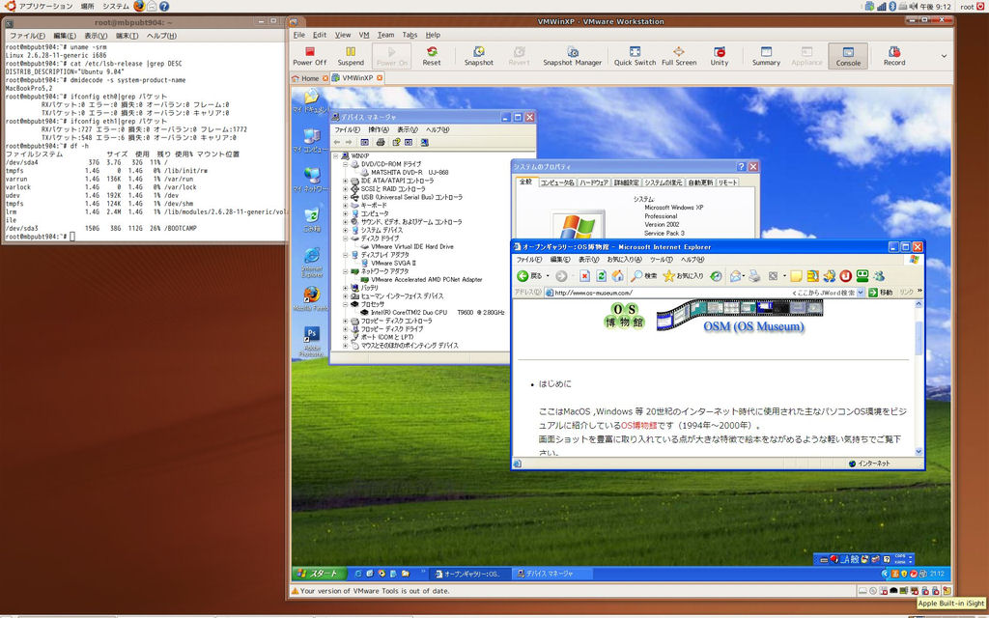Show the Summary view in VMware
The width and height of the screenshot is (989, 618).
pos(766,56)
